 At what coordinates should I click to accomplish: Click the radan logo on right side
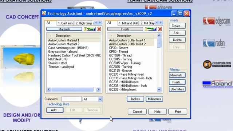[214, 43]
